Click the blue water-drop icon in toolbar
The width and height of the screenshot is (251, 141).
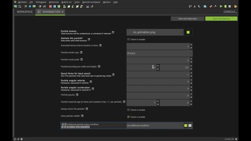coord(30,6)
